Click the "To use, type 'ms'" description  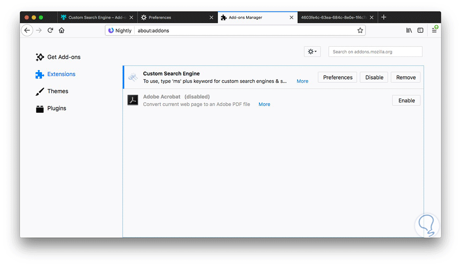[215, 81]
